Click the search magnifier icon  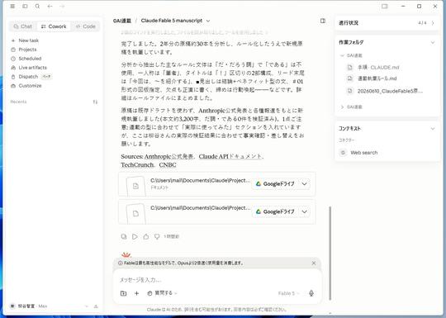pos(37,6)
